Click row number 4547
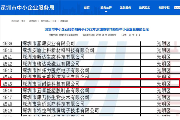Viewport: 180px width, 120px height. coord(7,97)
